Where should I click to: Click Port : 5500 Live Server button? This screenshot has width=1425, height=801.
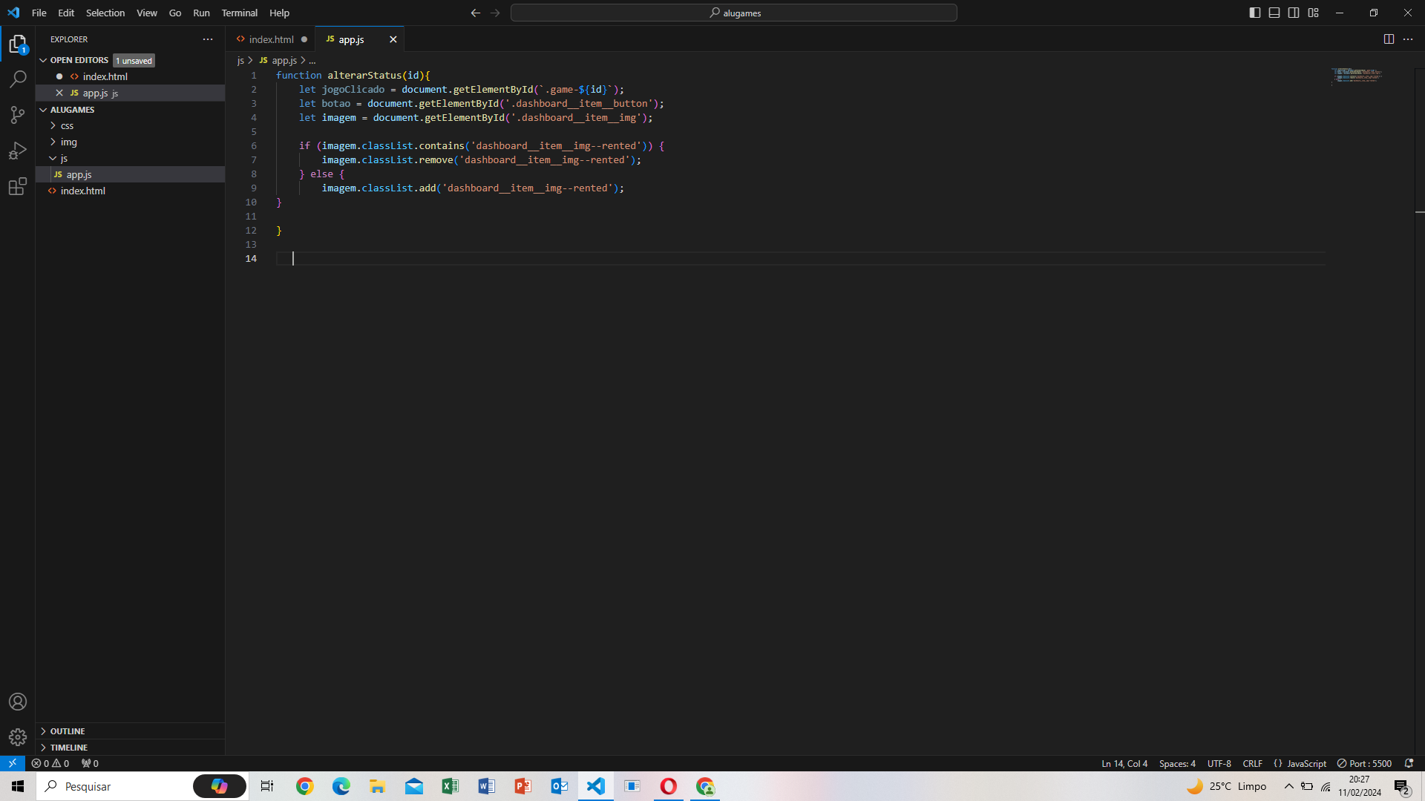point(1364,763)
